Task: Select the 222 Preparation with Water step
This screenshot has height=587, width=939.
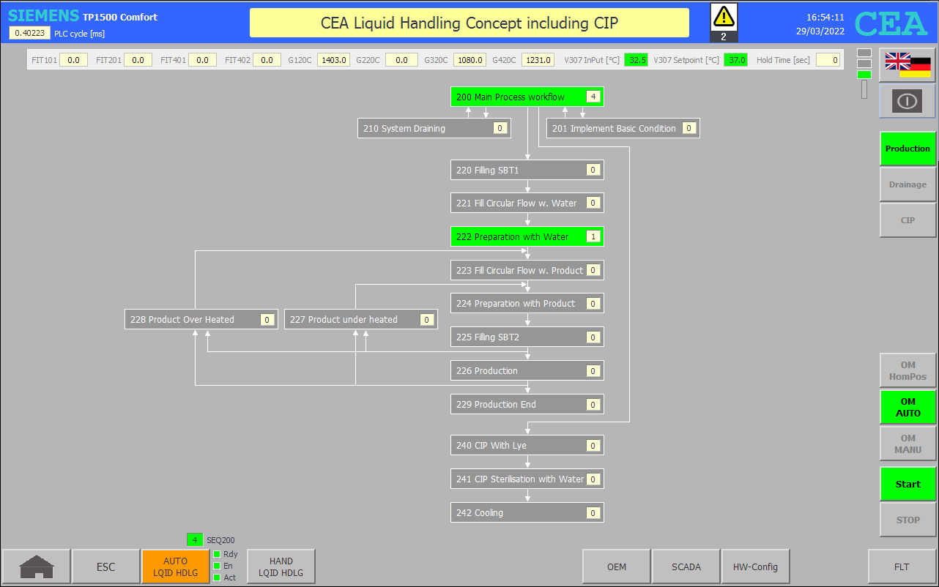Action: (527, 236)
